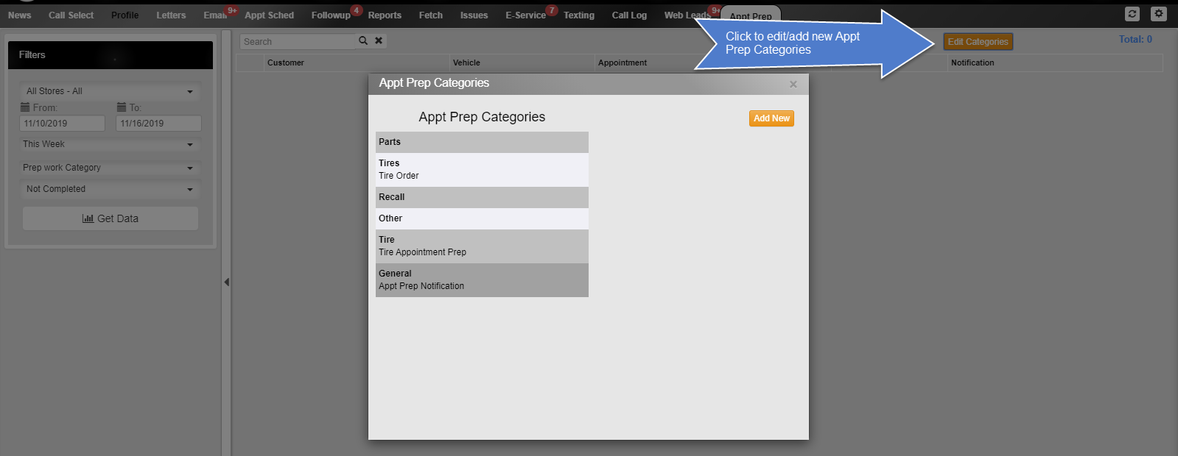The width and height of the screenshot is (1178, 456).
Task: Collapse the filters panel with left arrow
Action: (x=226, y=282)
